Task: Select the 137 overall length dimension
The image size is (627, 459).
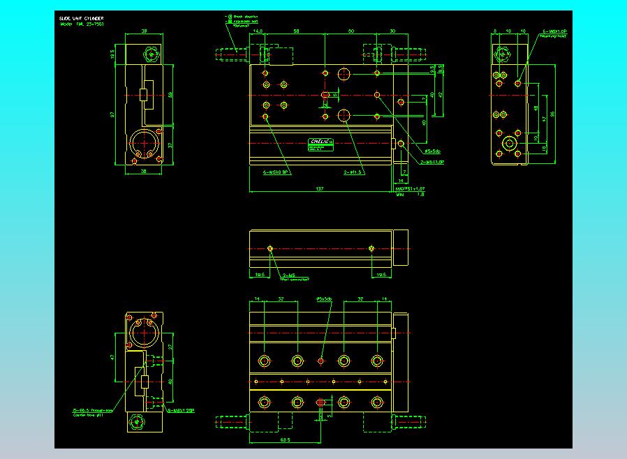Action: coord(320,188)
